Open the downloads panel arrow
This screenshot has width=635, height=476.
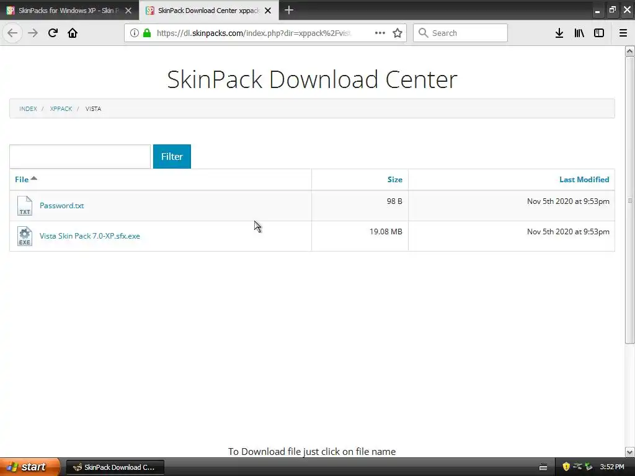(x=559, y=33)
